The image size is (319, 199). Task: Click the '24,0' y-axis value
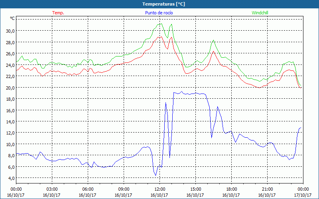[x=10, y=65]
